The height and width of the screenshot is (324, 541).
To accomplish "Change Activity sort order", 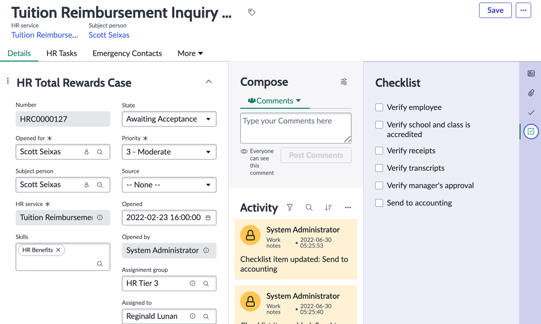I will pyautogui.click(x=328, y=207).
